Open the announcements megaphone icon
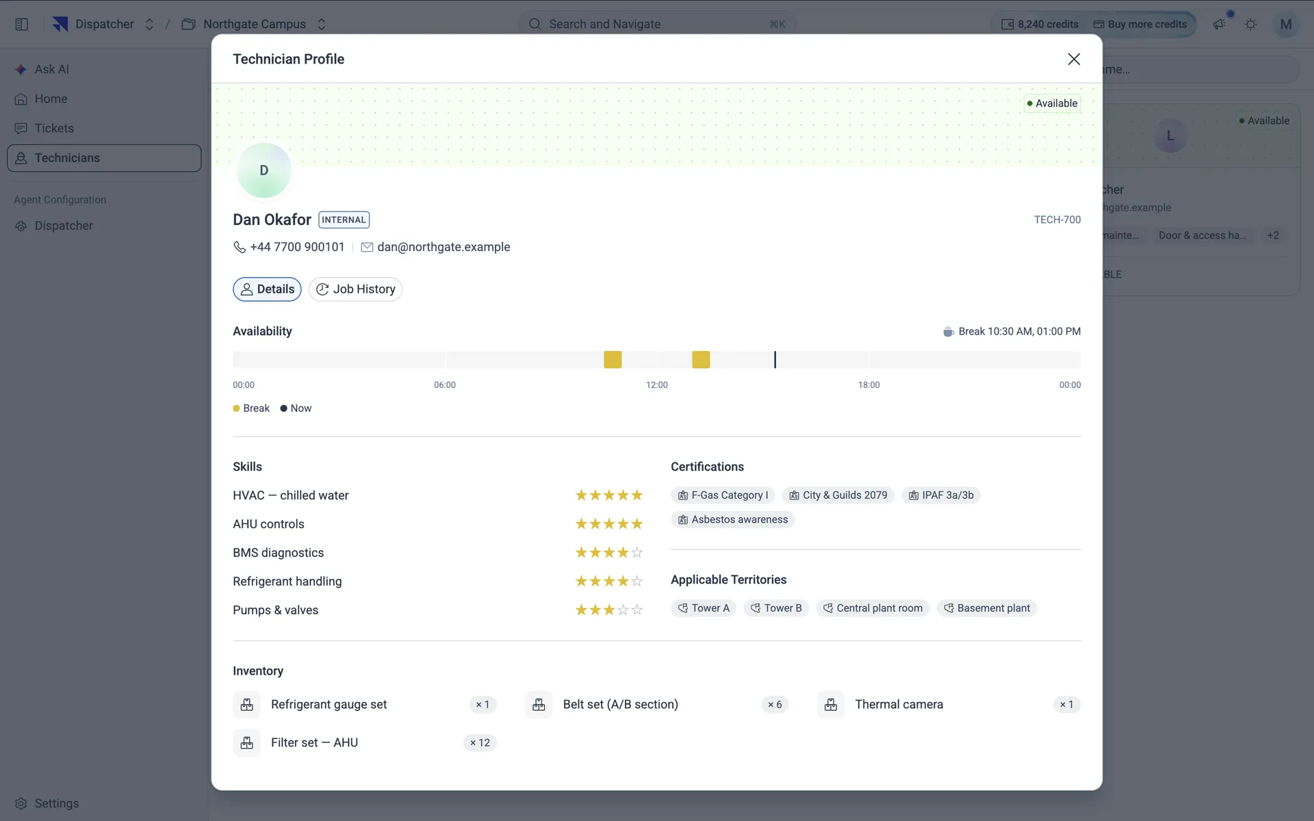Image resolution: width=1314 pixels, height=821 pixels. 1219,24
